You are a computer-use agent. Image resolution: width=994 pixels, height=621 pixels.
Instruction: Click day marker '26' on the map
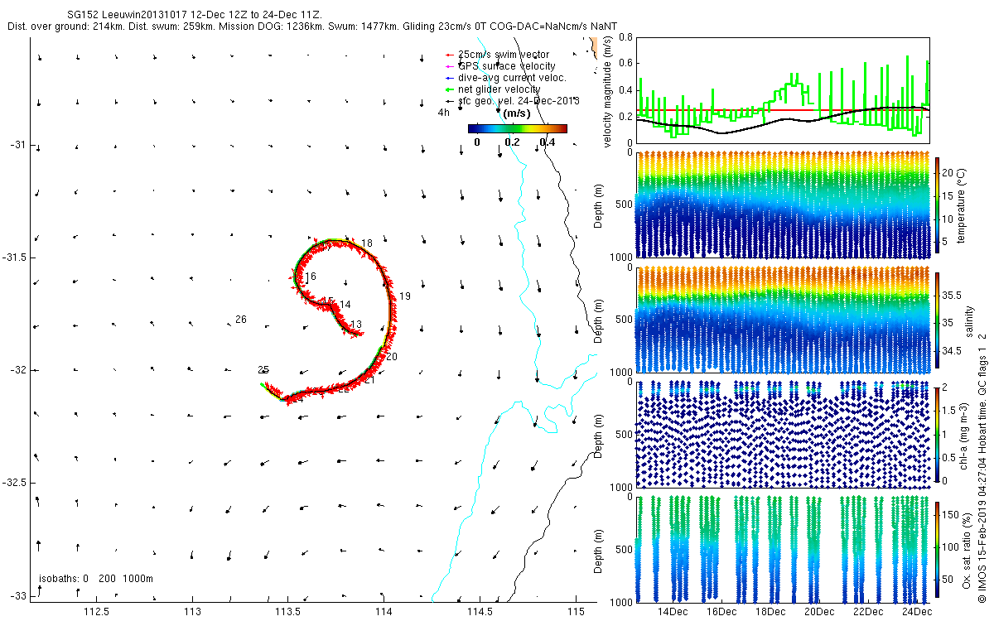pos(241,320)
